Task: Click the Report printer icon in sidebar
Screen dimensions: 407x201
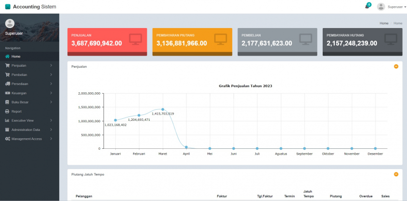Action: click(x=7, y=112)
